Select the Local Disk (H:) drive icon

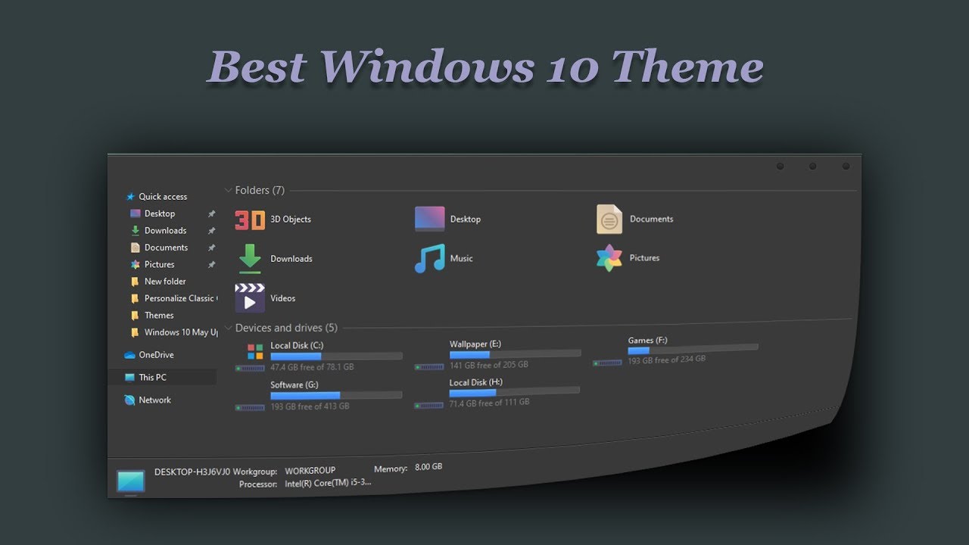pyautogui.click(x=428, y=405)
